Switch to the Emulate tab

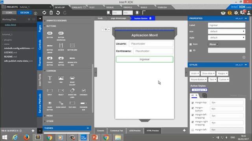coord(79,7)
